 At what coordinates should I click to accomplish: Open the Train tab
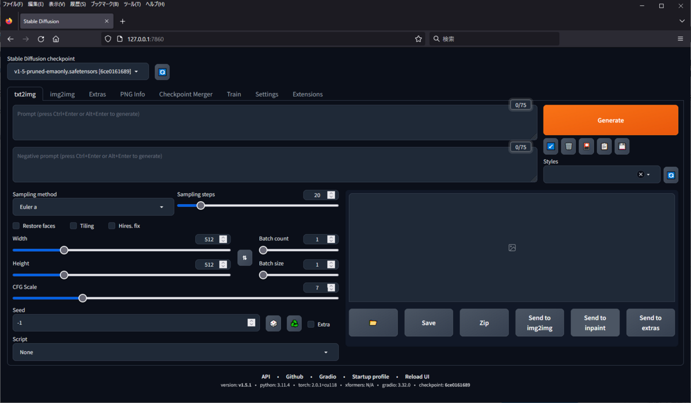point(234,94)
